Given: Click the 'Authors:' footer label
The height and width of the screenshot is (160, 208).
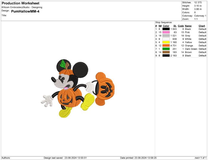Looking at the screenshot, I should pyautogui.click(x=6, y=158).
